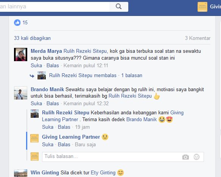Click the 'Tulis balasan...' reply field

pyautogui.click(x=123, y=157)
